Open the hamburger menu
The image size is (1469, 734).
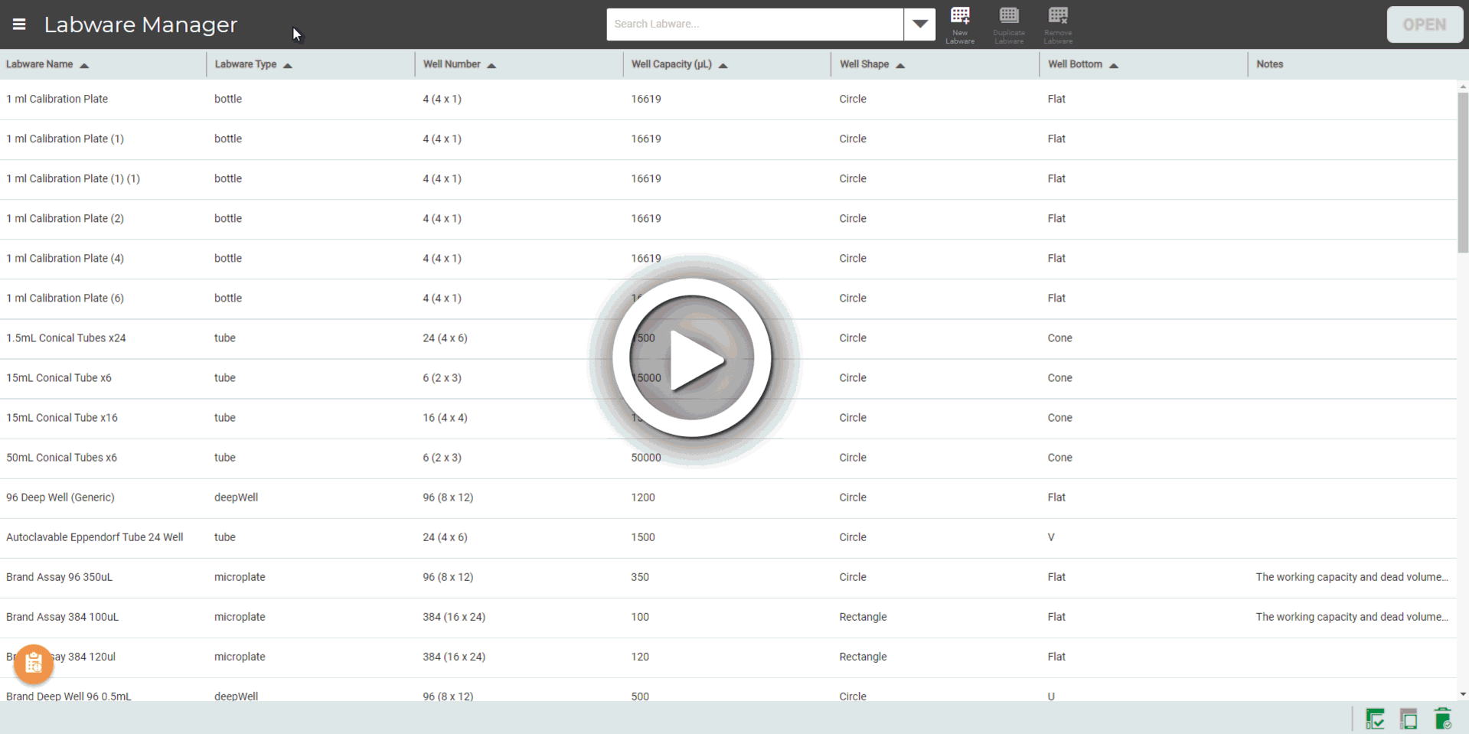19,24
